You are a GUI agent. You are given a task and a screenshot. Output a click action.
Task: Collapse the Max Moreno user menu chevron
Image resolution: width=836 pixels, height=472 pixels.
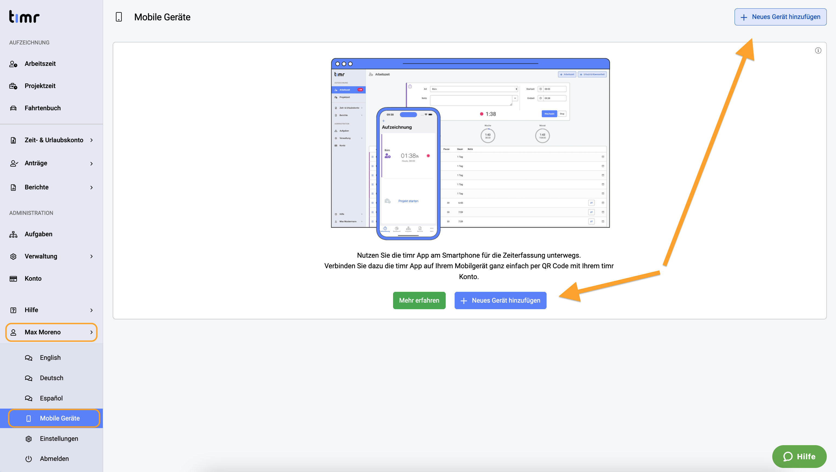tap(91, 332)
